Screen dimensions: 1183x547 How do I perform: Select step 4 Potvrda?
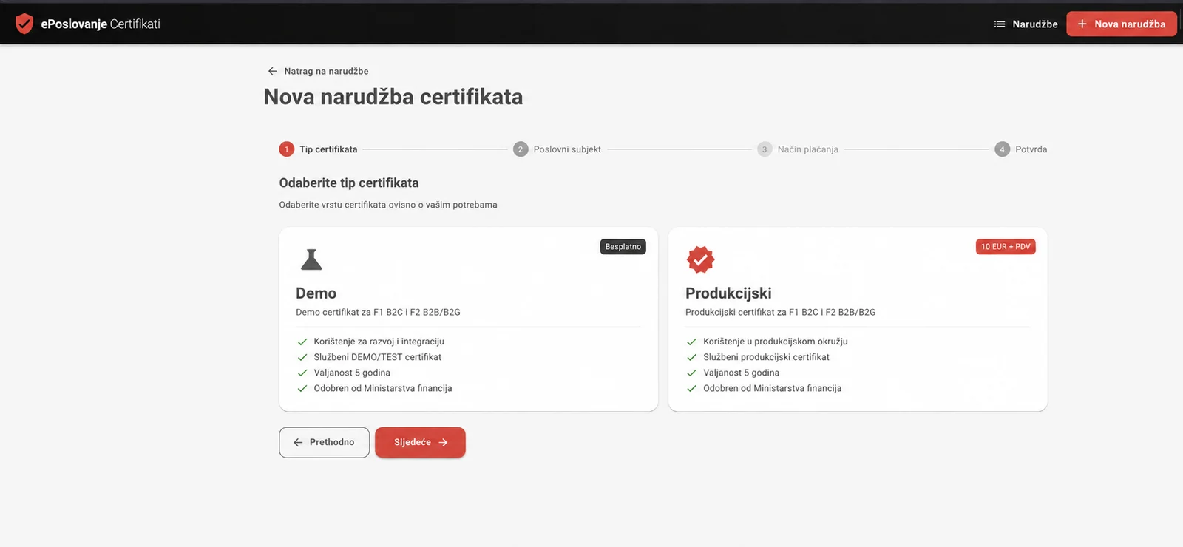1020,149
